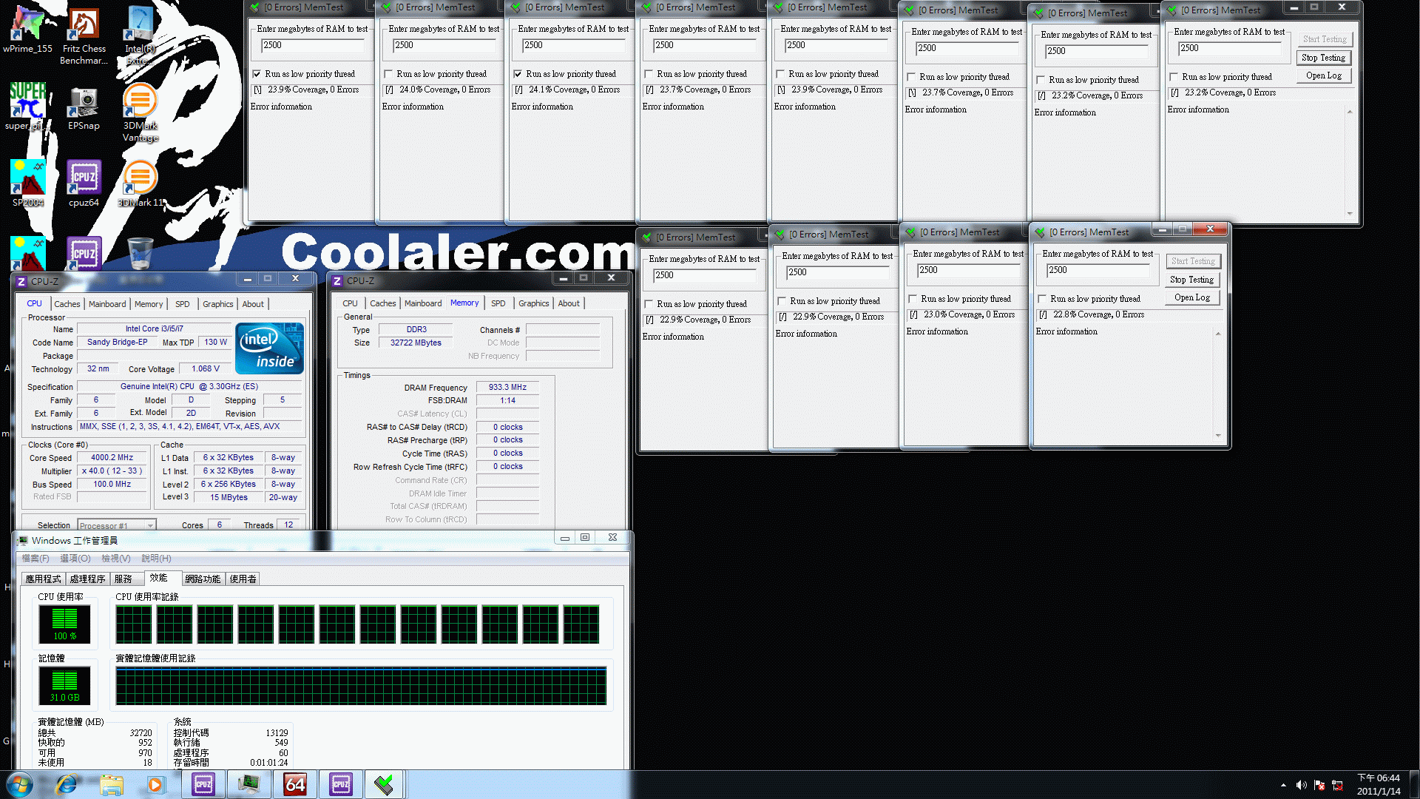The width and height of the screenshot is (1420, 799).
Task: Click the Level 3 cache 15 MBytes value
Action: click(229, 498)
